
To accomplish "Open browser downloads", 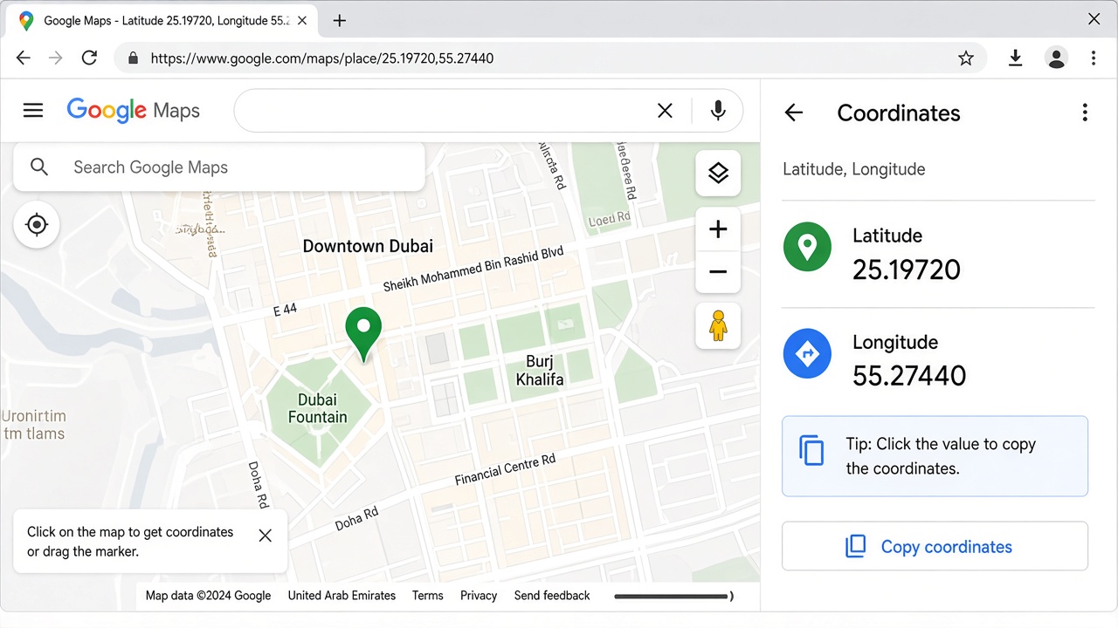I will click(1015, 58).
